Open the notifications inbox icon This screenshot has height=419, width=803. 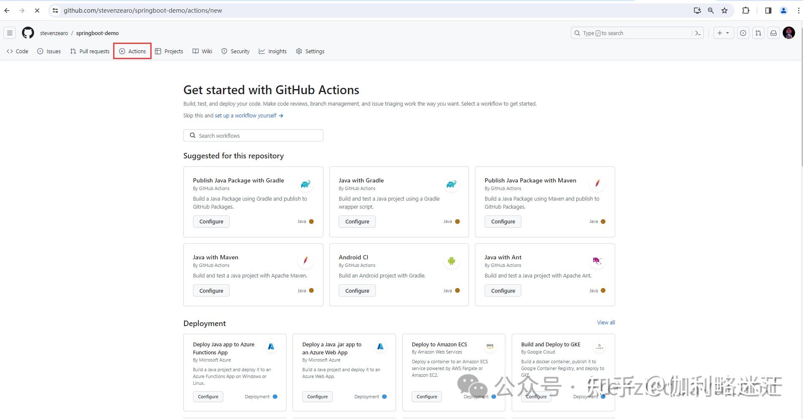click(x=773, y=33)
